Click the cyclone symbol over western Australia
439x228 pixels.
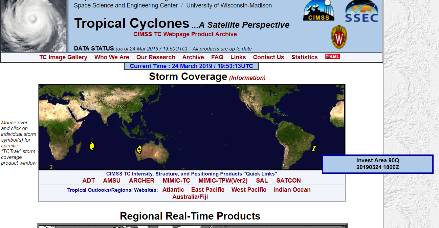tap(139, 149)
